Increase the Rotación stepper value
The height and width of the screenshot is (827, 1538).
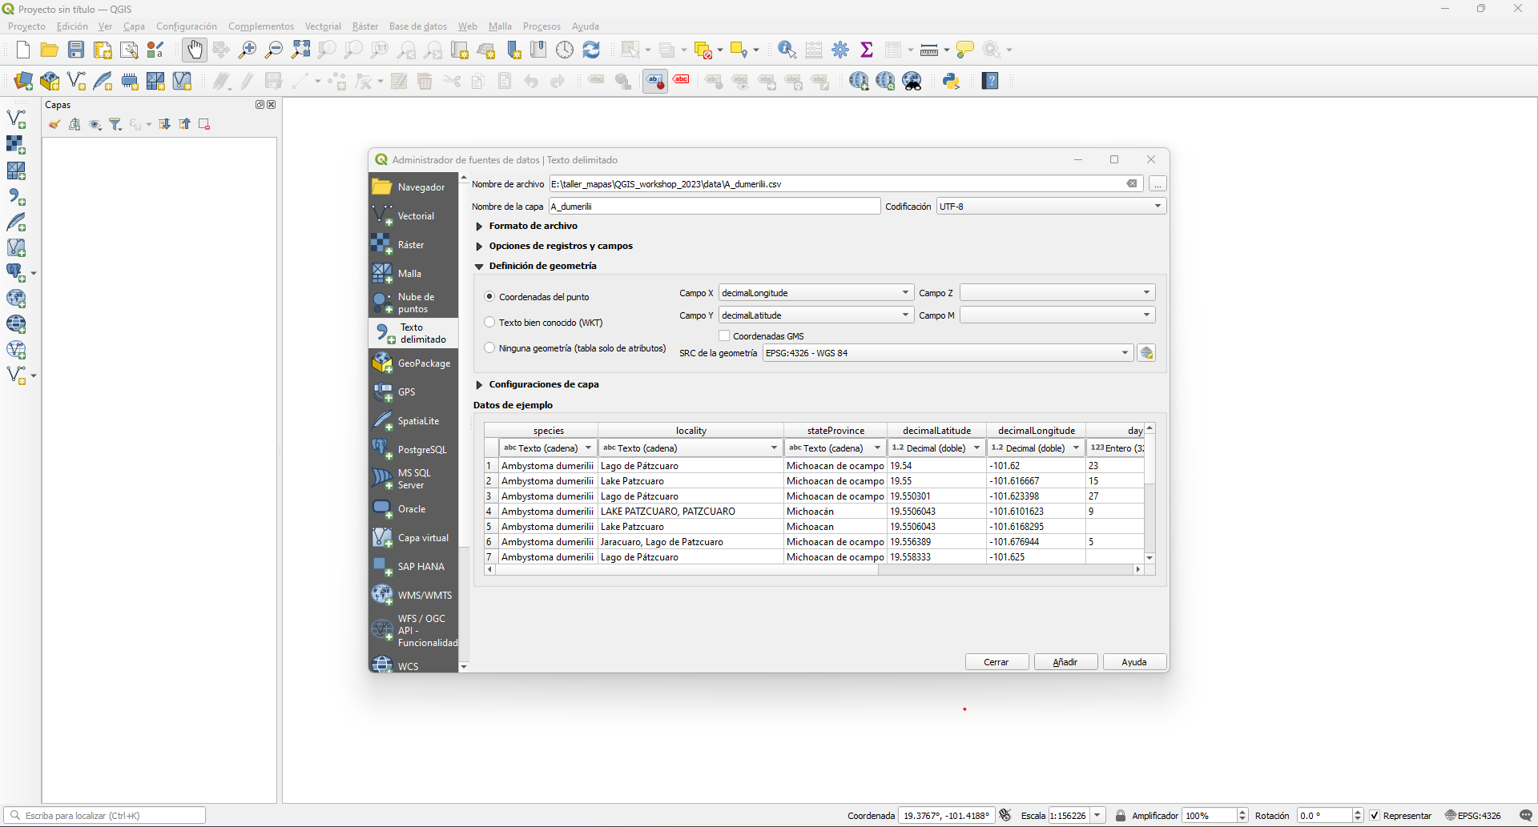pos(1358,812)
